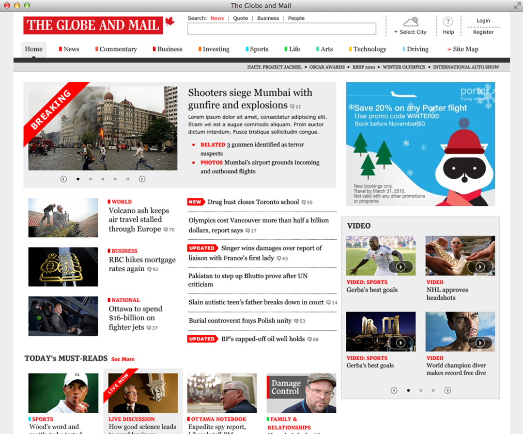Open the Commentary section
Viewport: 523px width, 434px height.
pyautogui.click(x=116, y=49)
